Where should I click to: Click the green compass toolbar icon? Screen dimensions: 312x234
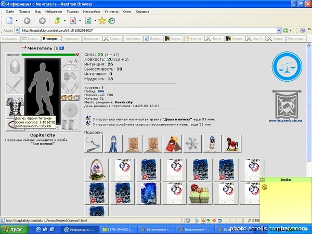coord(112,21)
